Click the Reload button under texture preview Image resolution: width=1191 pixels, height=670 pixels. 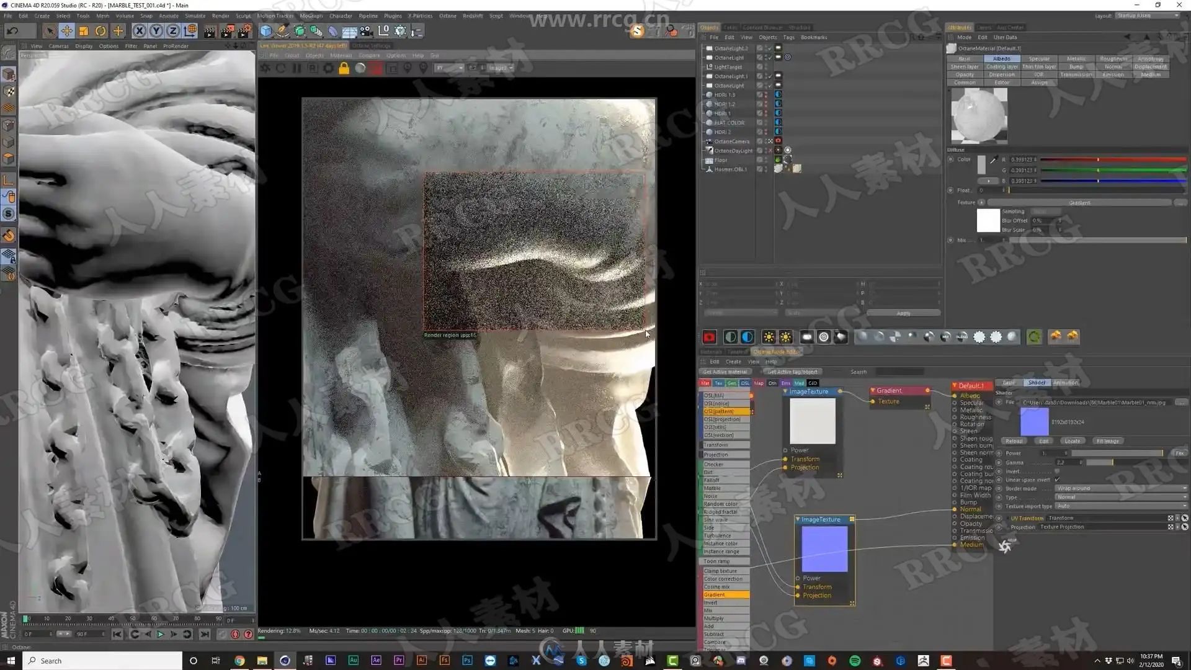pyautogui.click(x=1014, y=441)
